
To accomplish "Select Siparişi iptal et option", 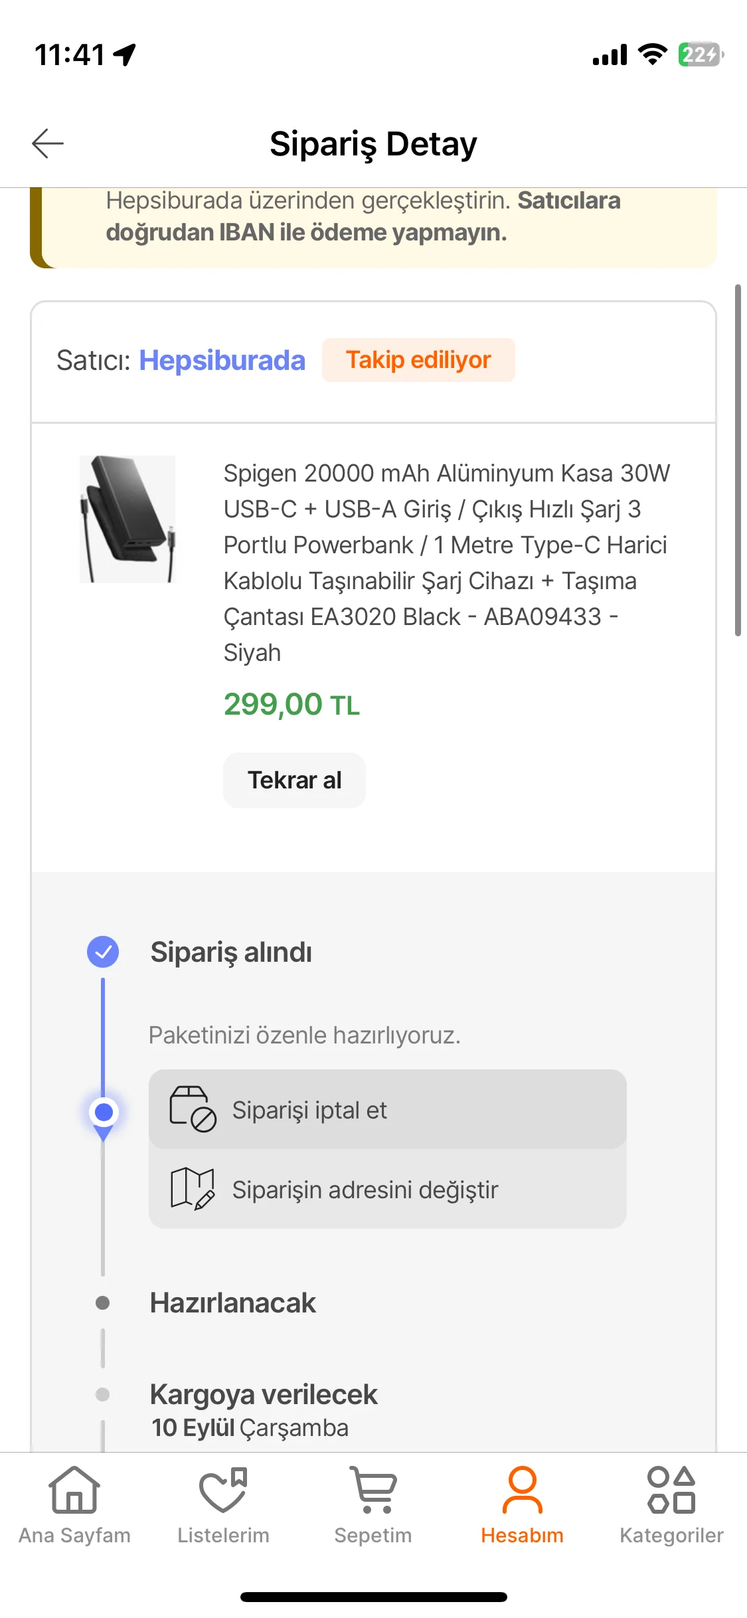I will pos(309,1110).
